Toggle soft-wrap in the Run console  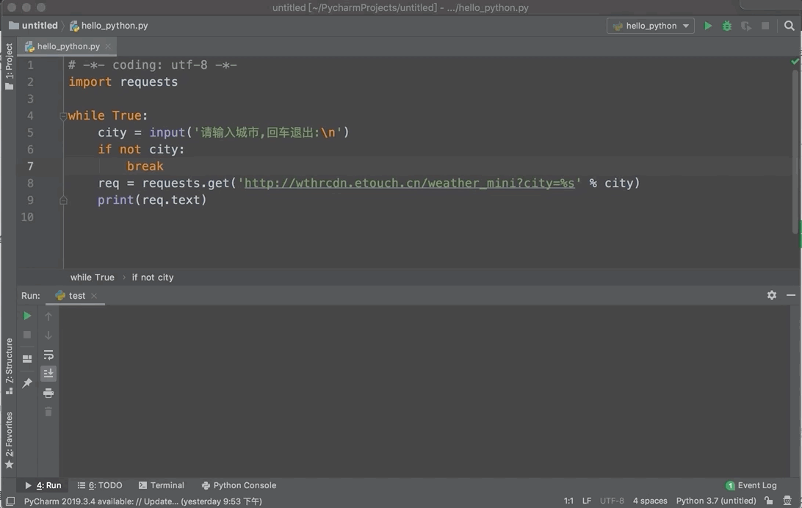[48, 355]
